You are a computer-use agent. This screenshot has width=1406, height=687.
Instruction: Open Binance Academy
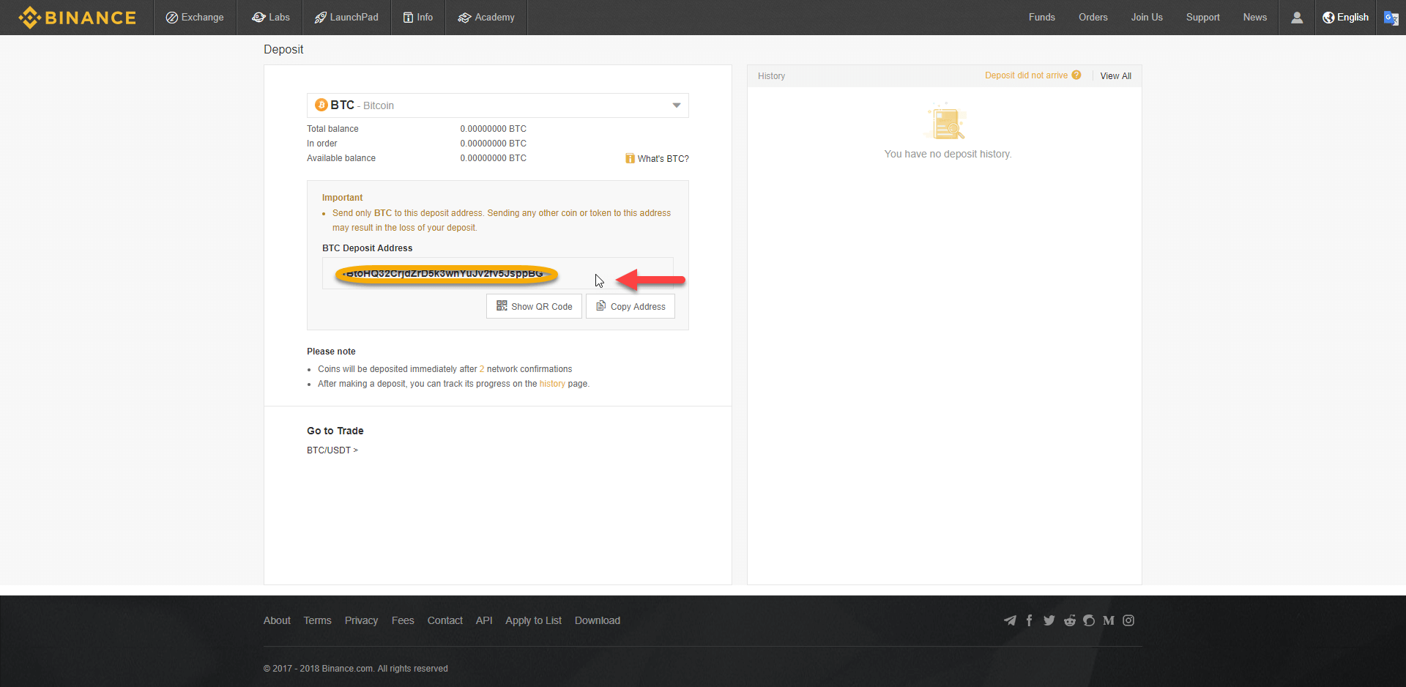(486, 18)
